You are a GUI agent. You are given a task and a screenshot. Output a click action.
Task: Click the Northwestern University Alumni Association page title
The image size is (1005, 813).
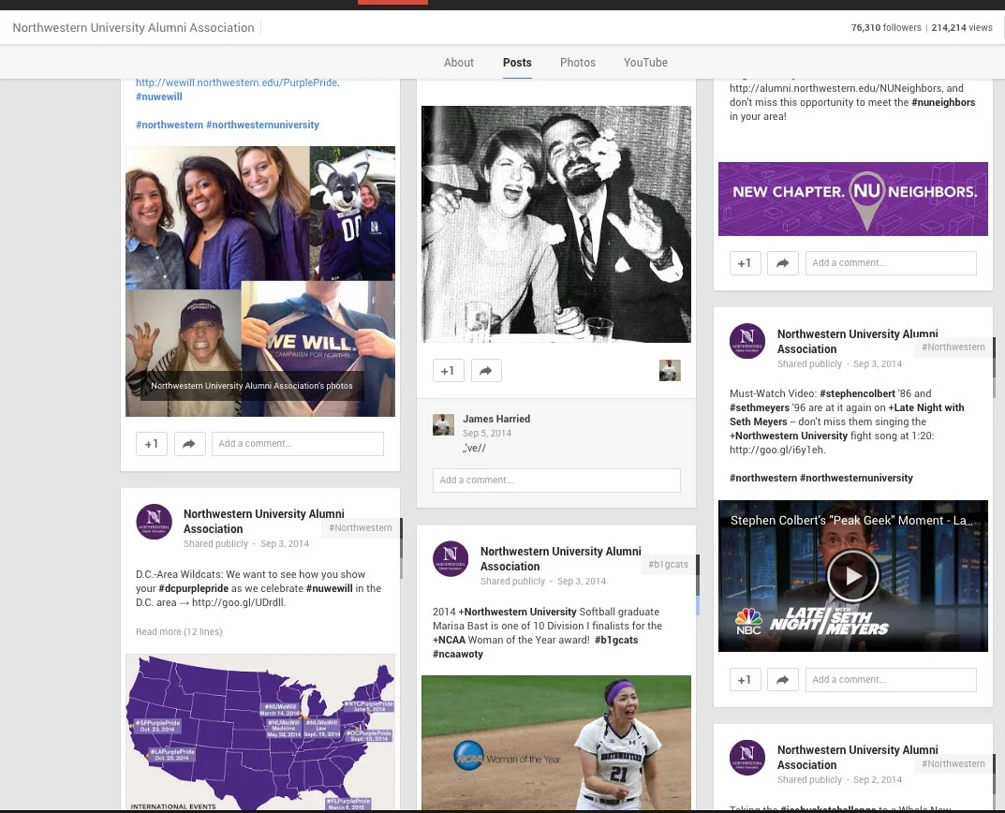click(x=133, y=27)
